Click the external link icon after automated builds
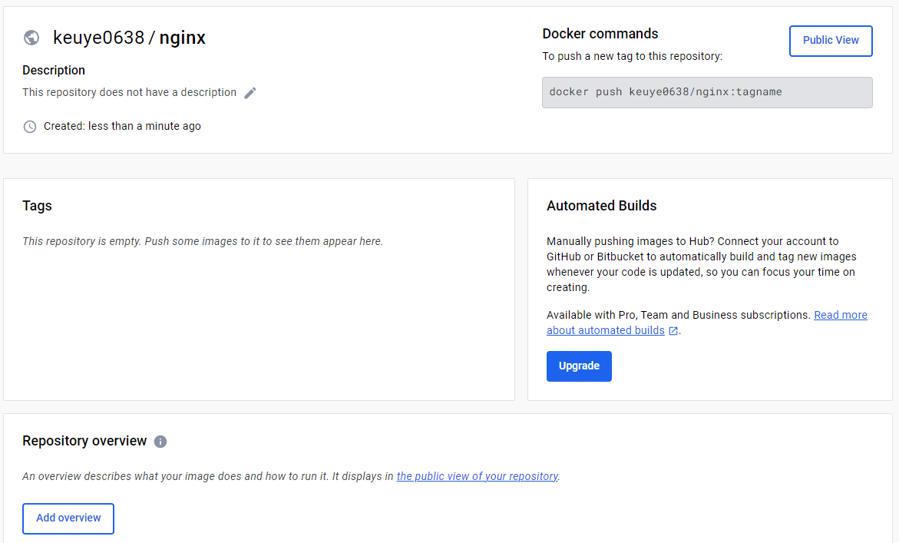This screenshot has width=899, height=543. 674,331
